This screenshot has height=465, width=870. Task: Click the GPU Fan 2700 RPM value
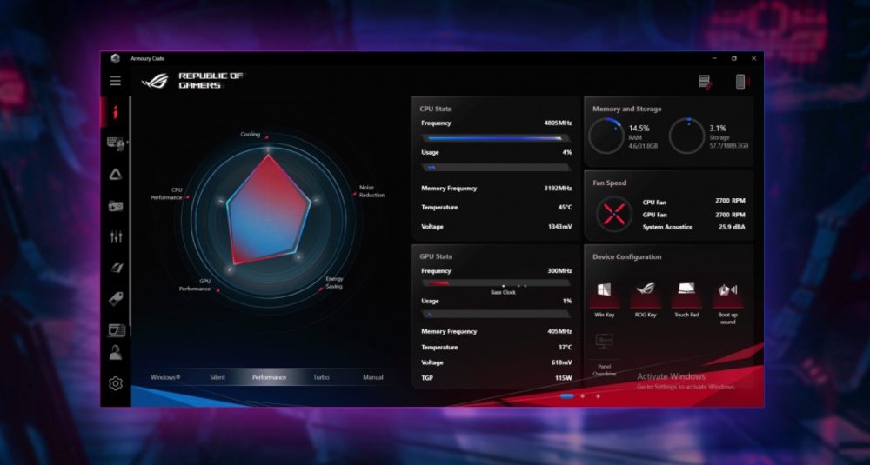point(730,215)
